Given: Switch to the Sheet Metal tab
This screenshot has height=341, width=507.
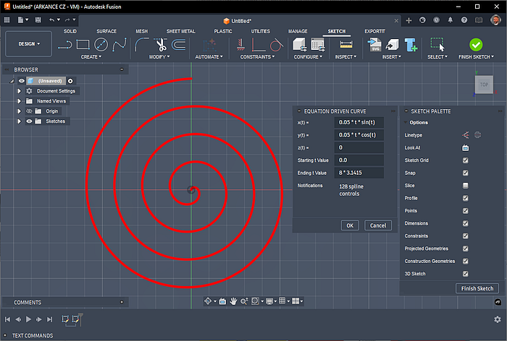Looking at the screenshot, I should click(x=180, y=32).
